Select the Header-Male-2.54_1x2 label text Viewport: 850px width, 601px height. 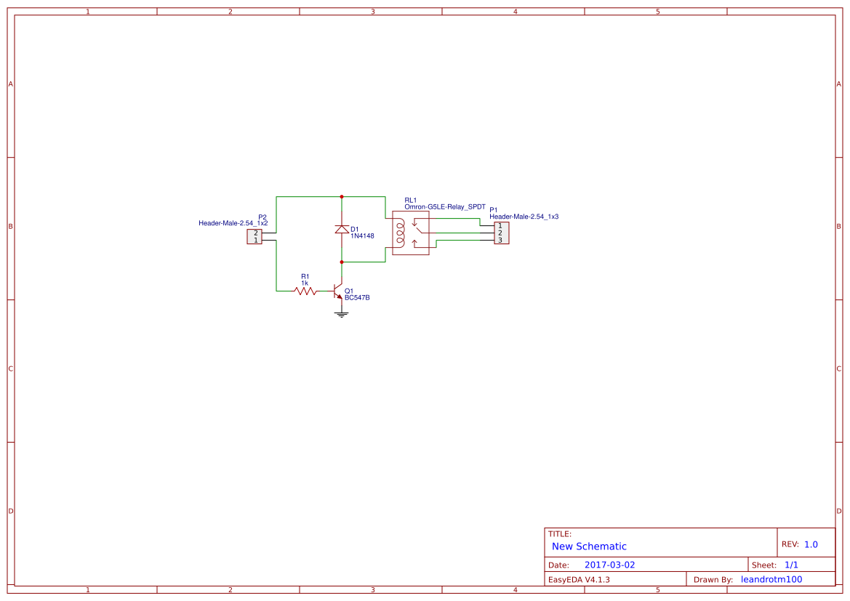point(233,222)
